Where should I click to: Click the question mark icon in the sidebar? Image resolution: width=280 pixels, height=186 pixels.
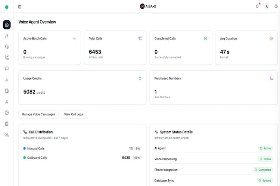point(7,113)
